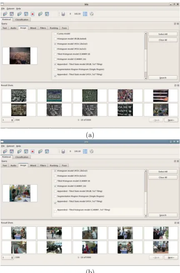180x273 pixels.
Task: Click third open-folder icon in bottom window toolbar
Action: 40,151
